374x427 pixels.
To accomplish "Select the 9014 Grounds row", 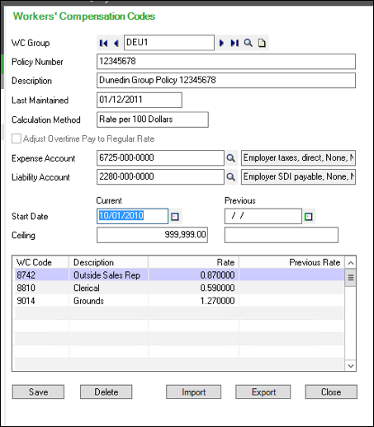I will (179, 301).
